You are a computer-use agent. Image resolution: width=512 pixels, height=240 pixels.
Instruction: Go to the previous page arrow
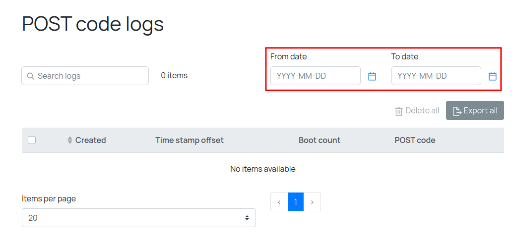pos(279,202)
